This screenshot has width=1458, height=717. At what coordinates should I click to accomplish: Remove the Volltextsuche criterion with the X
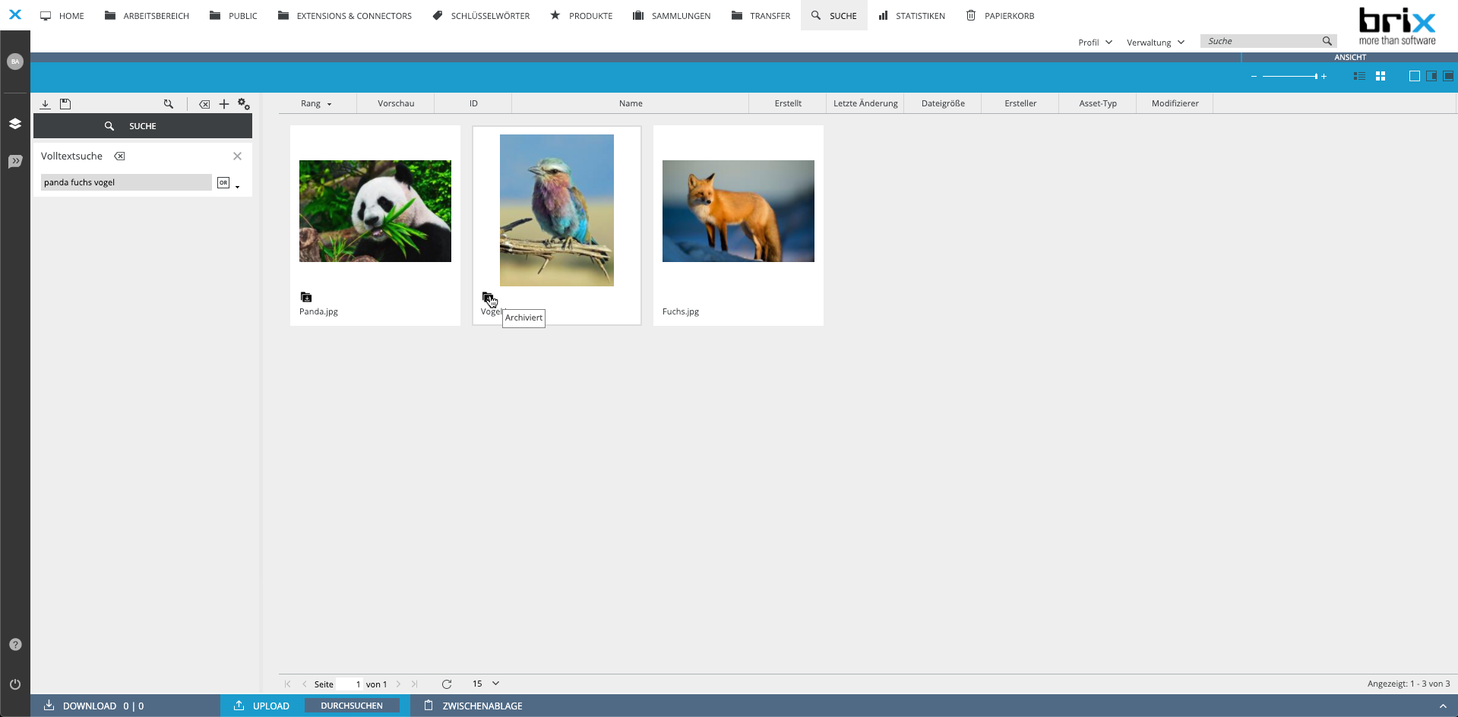click(x=237, y=156)
